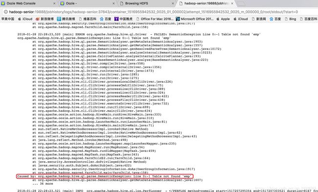Click the 'YarnChild$2.run(YarnChild.java:164)' line
Screen dimensions: 318x192
tap(91, 159)
